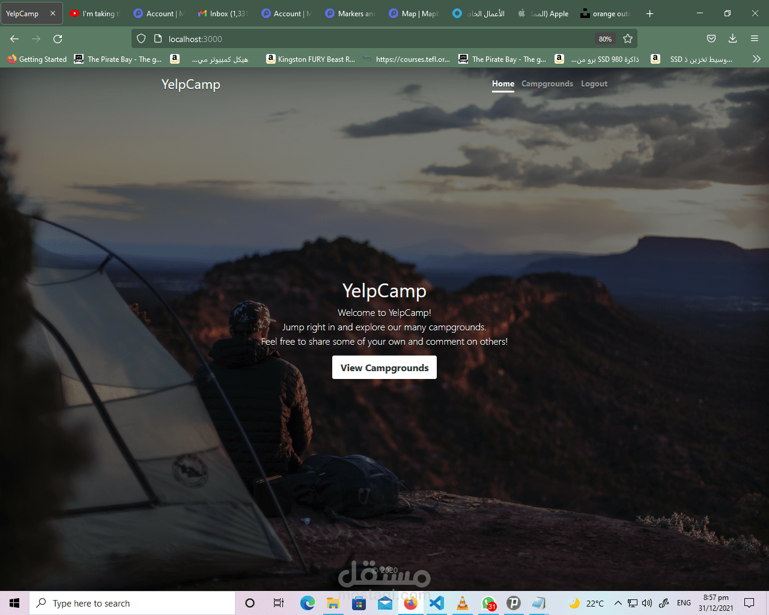The height and width of the screenshot is (615, 769).
Task: Launch Microsoft Edge from the taskbar
Action: (x=308, y=603)
